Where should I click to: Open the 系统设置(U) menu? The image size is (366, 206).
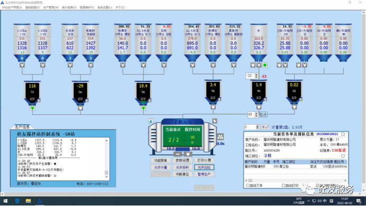click(105, 7)
